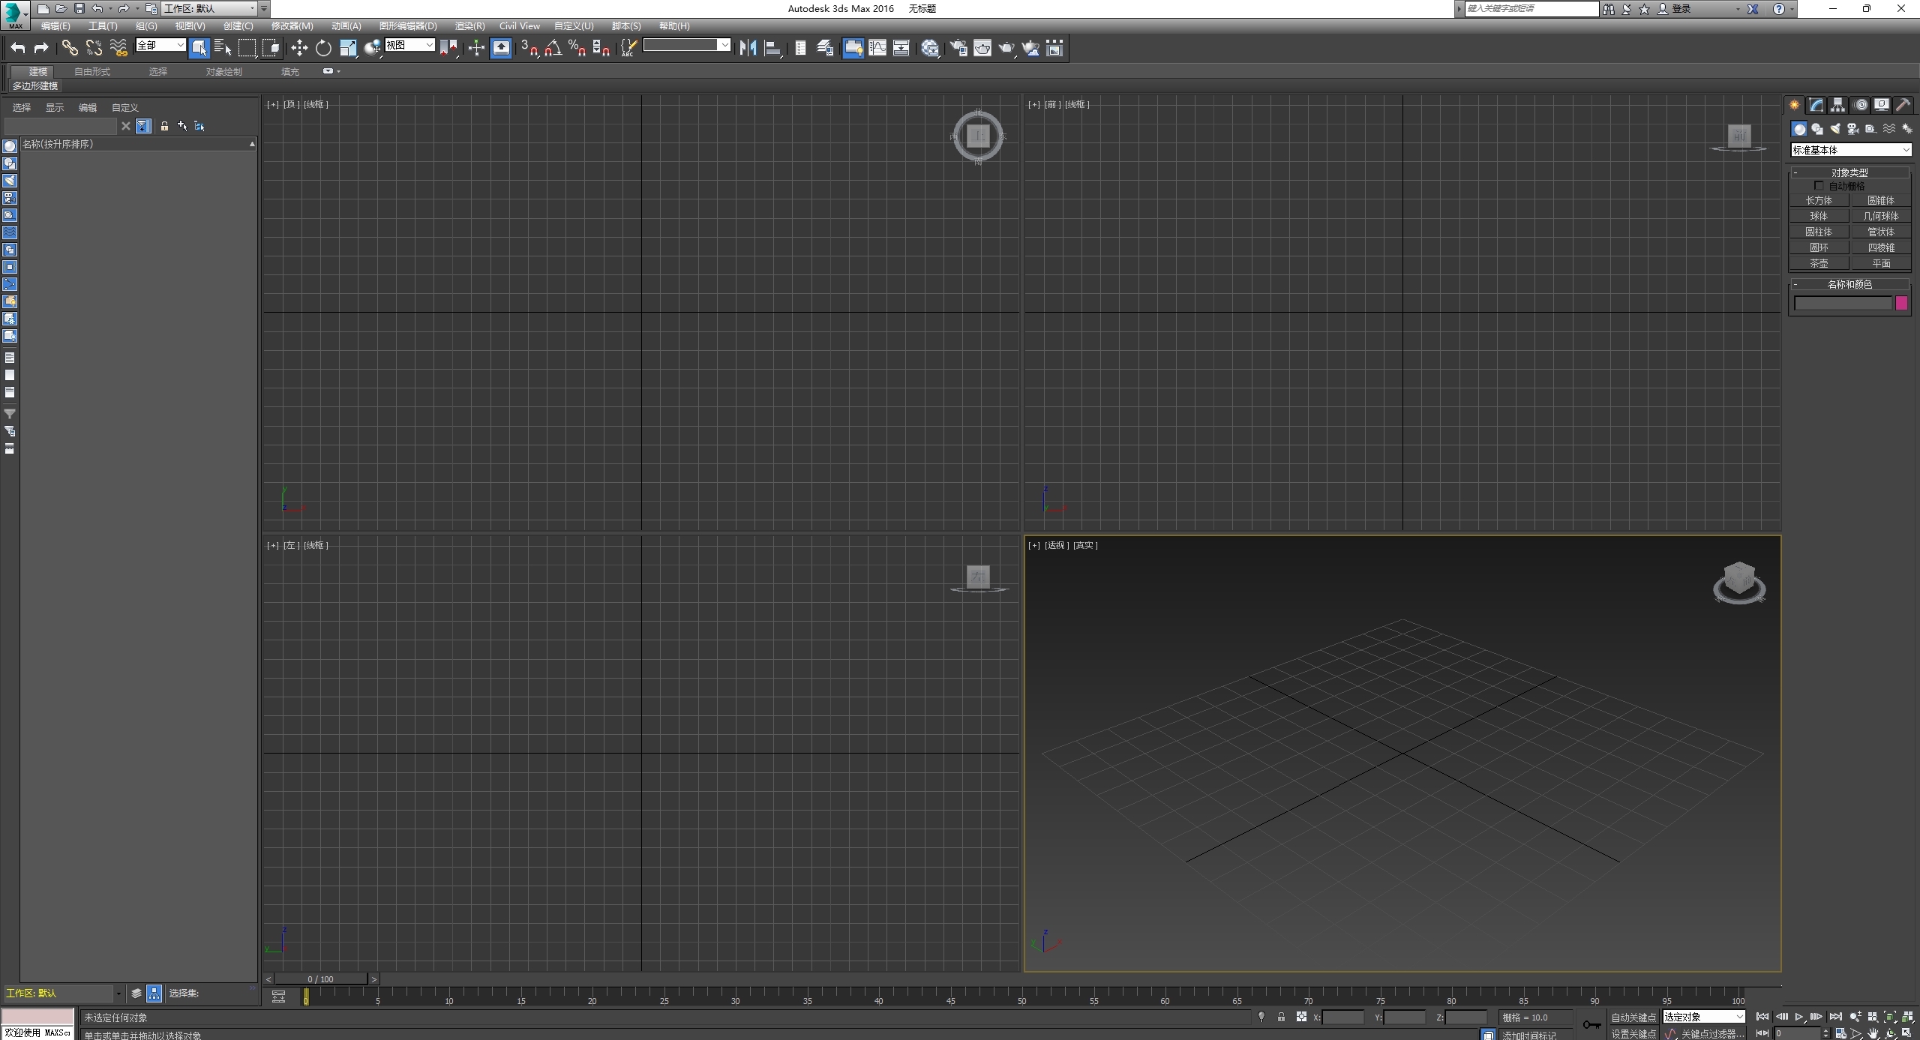This screenshot has width=1920, height=1040.
Task: Click the pink object color swatch
Action: pyautogui.click(x=1901, y=303)
